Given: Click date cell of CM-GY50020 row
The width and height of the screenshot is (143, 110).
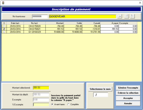Looking at the screenshot, I should (x=15, y=26).
